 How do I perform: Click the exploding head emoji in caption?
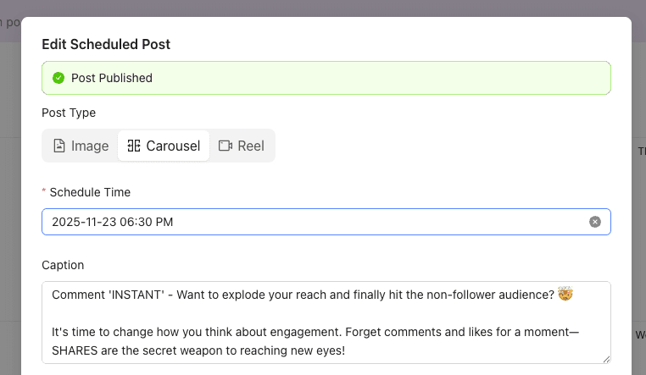click(x=565, y=294)
